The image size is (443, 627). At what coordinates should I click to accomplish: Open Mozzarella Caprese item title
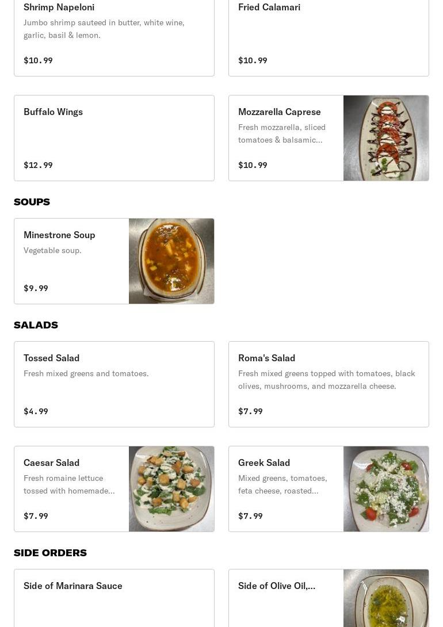coord(280,112)
